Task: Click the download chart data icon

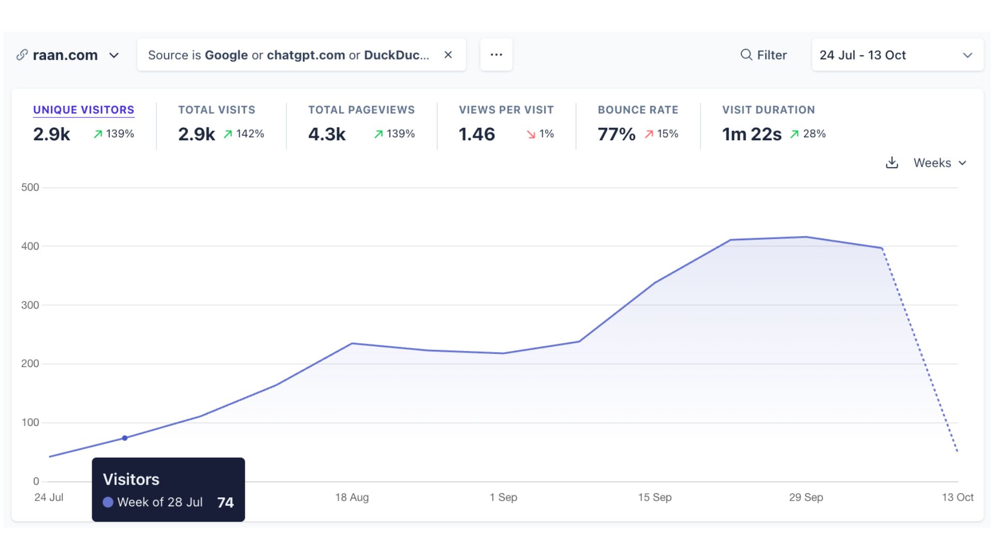Action: [891, 163]
